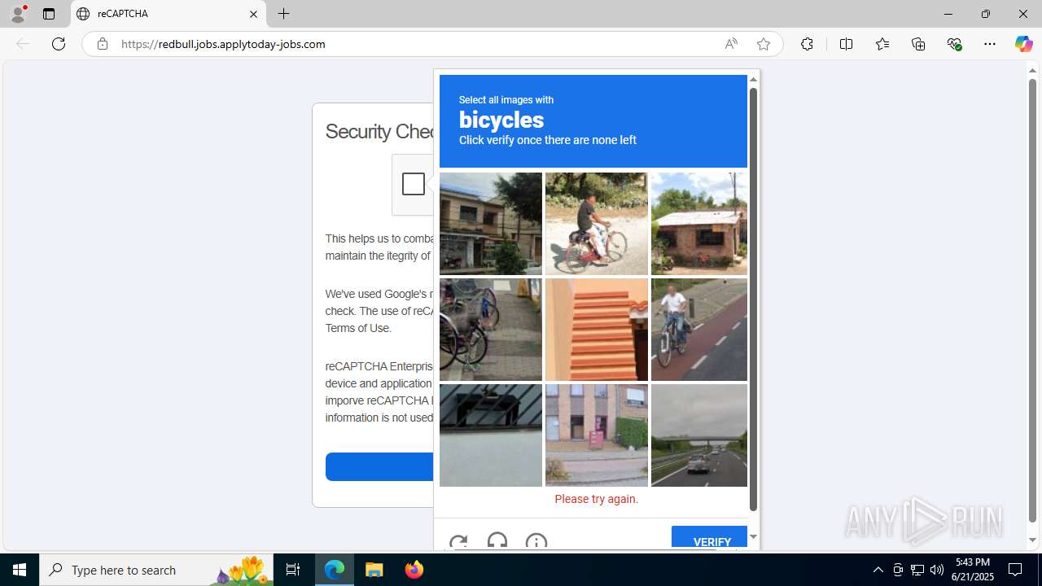Select the small brick hut image
1042x586 pixels.
[x=699, y=224]
